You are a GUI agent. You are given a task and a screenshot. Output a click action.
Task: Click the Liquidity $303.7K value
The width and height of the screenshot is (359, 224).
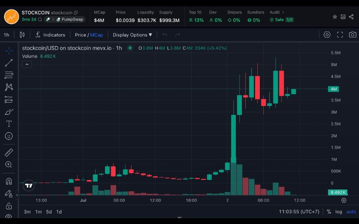click(147, 20)
